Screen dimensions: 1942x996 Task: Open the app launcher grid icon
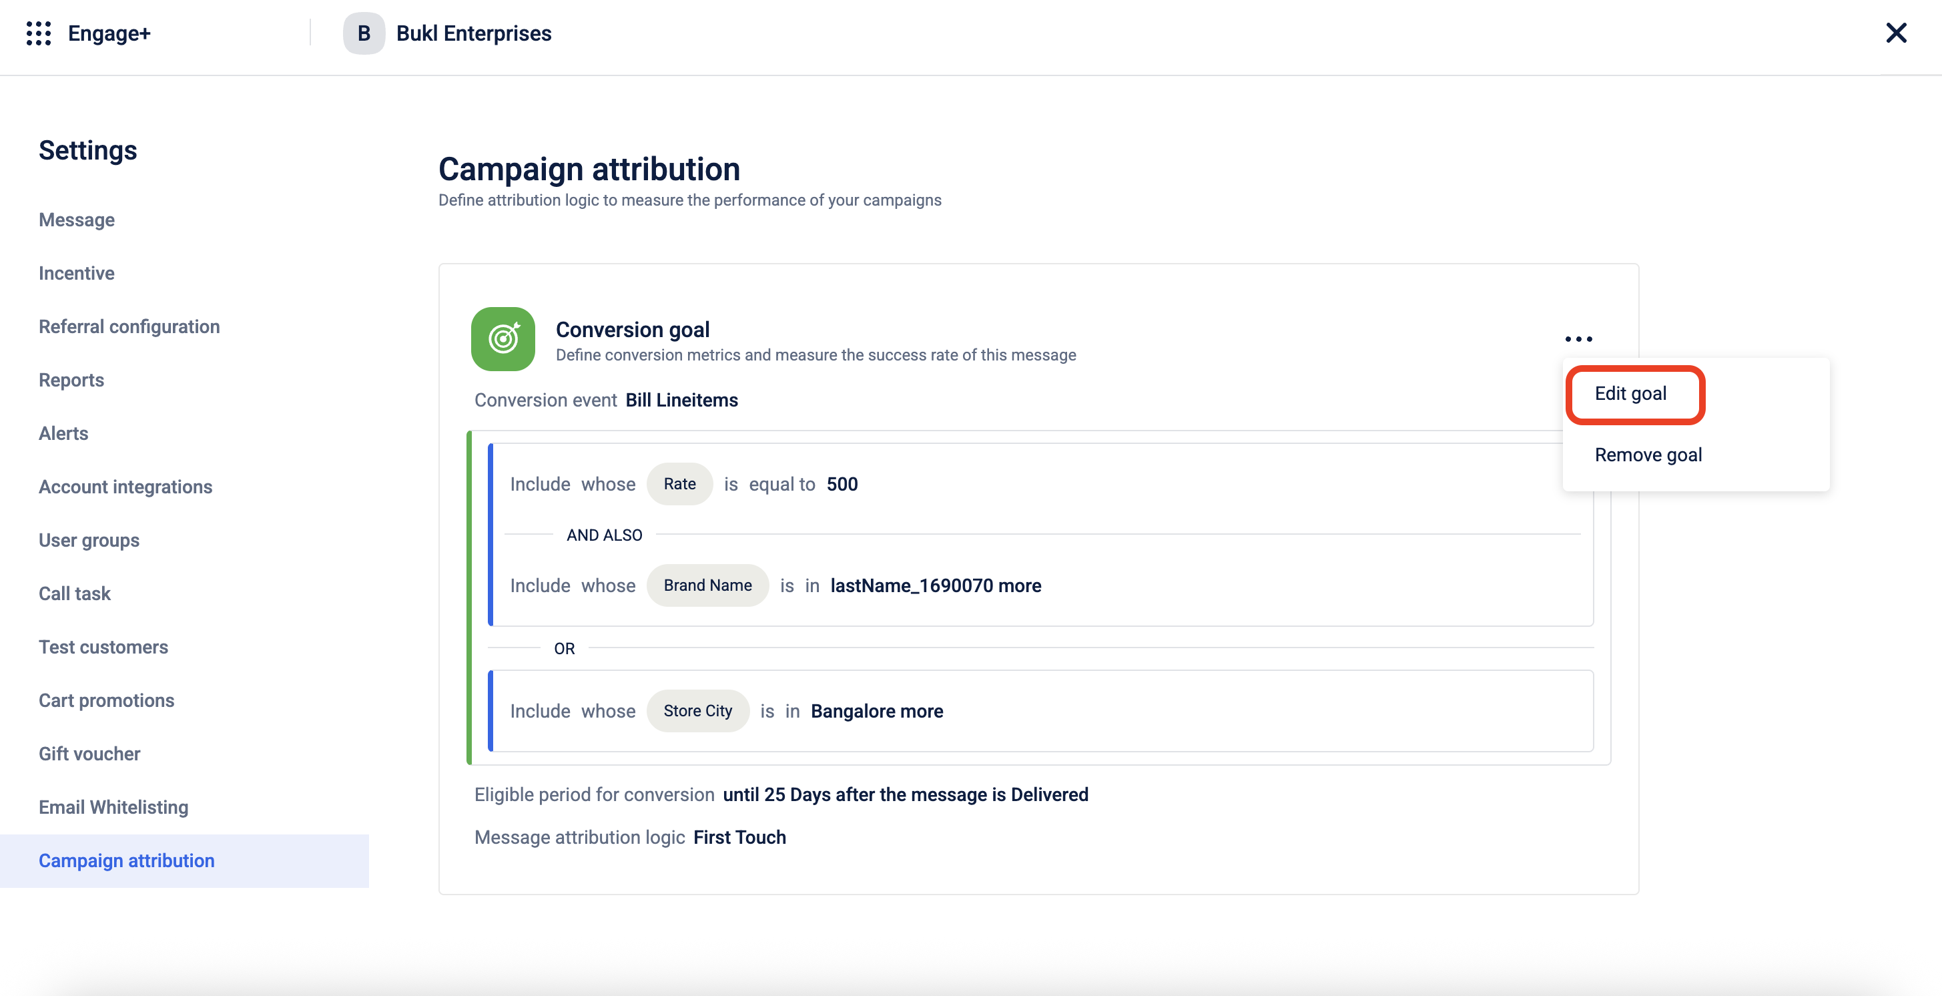39,33
